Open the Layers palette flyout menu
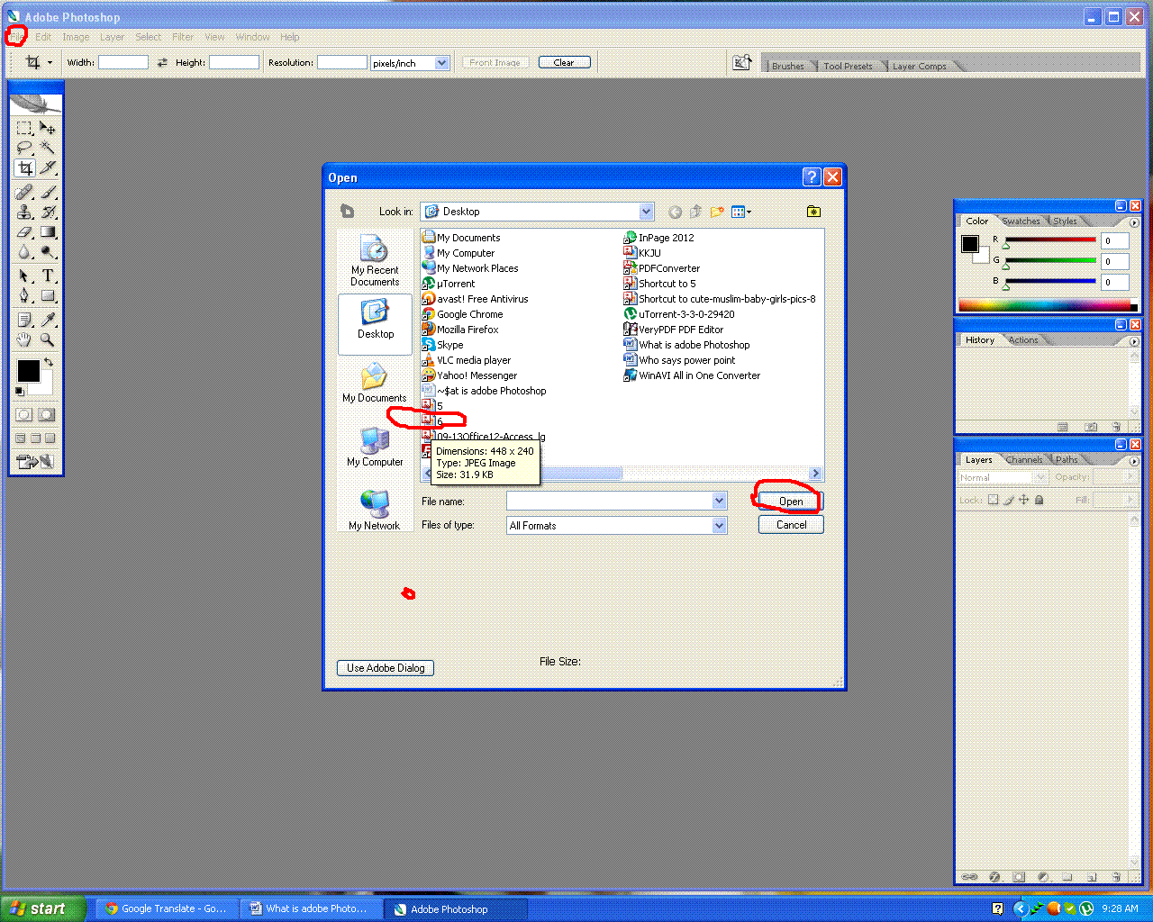 click(1134, 461)
